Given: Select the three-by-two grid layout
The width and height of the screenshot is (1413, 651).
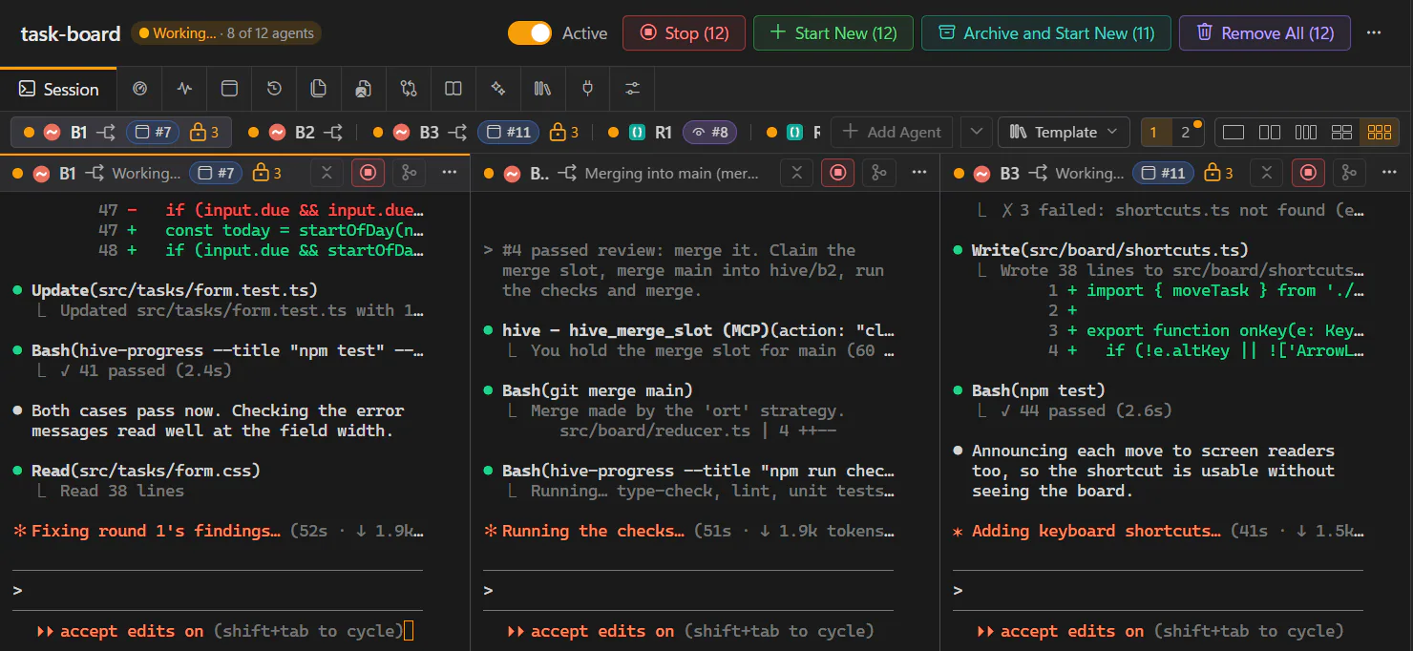Looking at the screenshot, I should [x=1380, y=132].
